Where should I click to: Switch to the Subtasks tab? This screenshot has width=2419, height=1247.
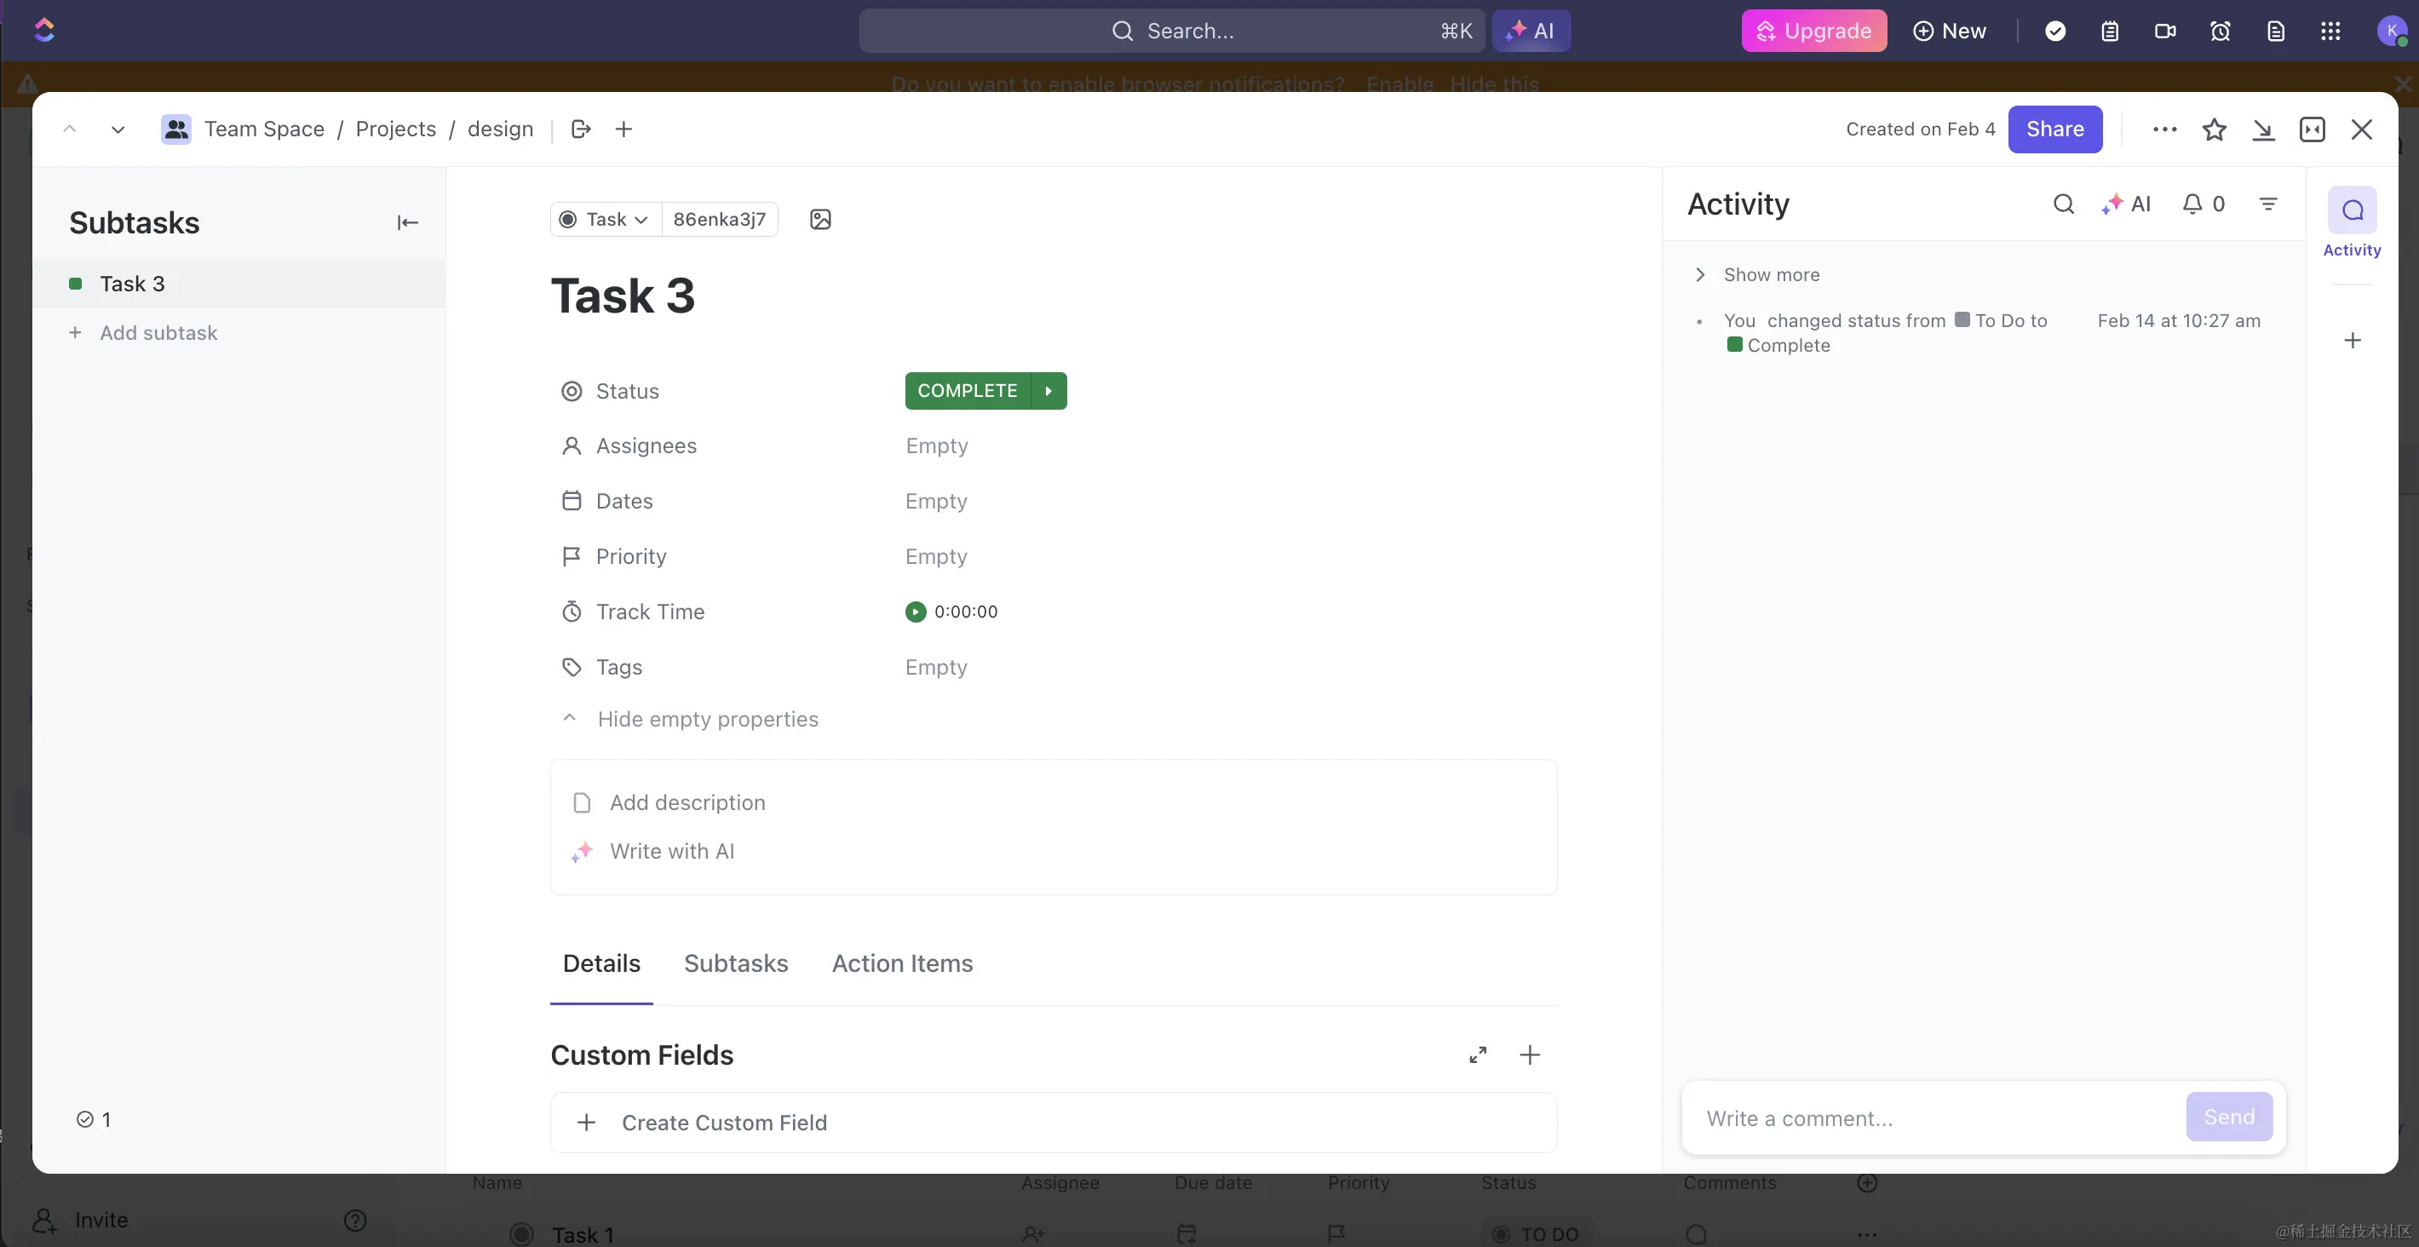pos(735,963)
